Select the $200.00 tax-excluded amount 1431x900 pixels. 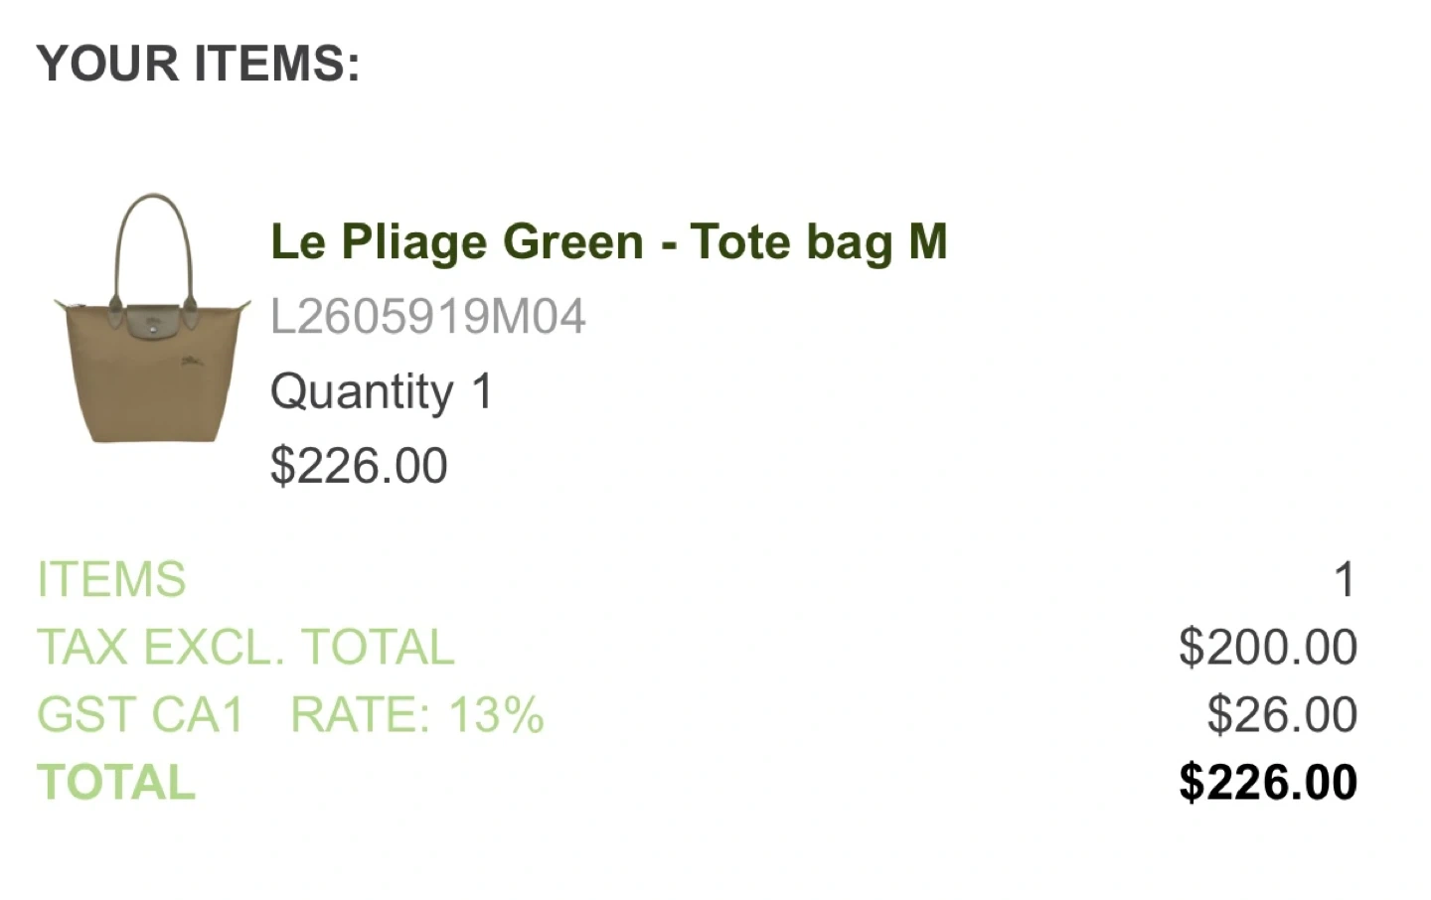(x=1268, y=647)
